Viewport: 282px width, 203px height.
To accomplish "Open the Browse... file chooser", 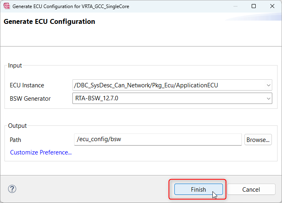I will pos(258,140).
